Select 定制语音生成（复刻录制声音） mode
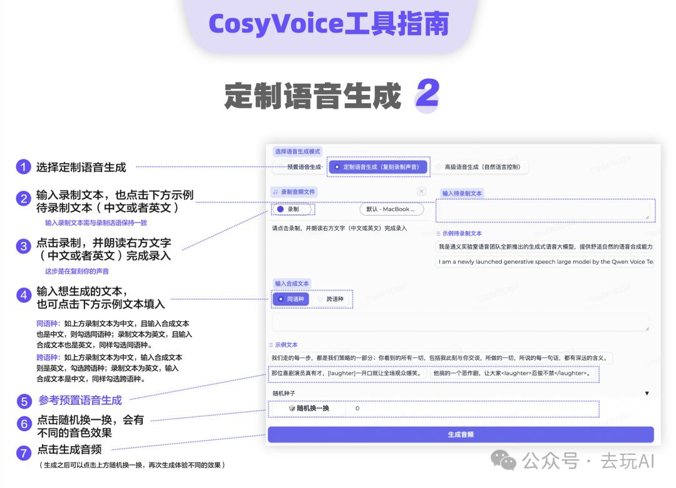 (378, 167)
